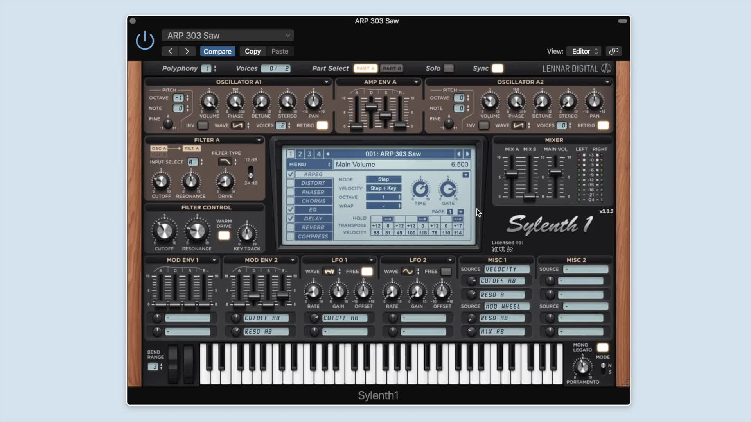
Task: Go to the next preset arrow
Action: pos(187,51)
